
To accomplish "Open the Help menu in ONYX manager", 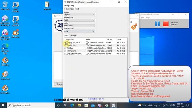I will tap(73, 6).
